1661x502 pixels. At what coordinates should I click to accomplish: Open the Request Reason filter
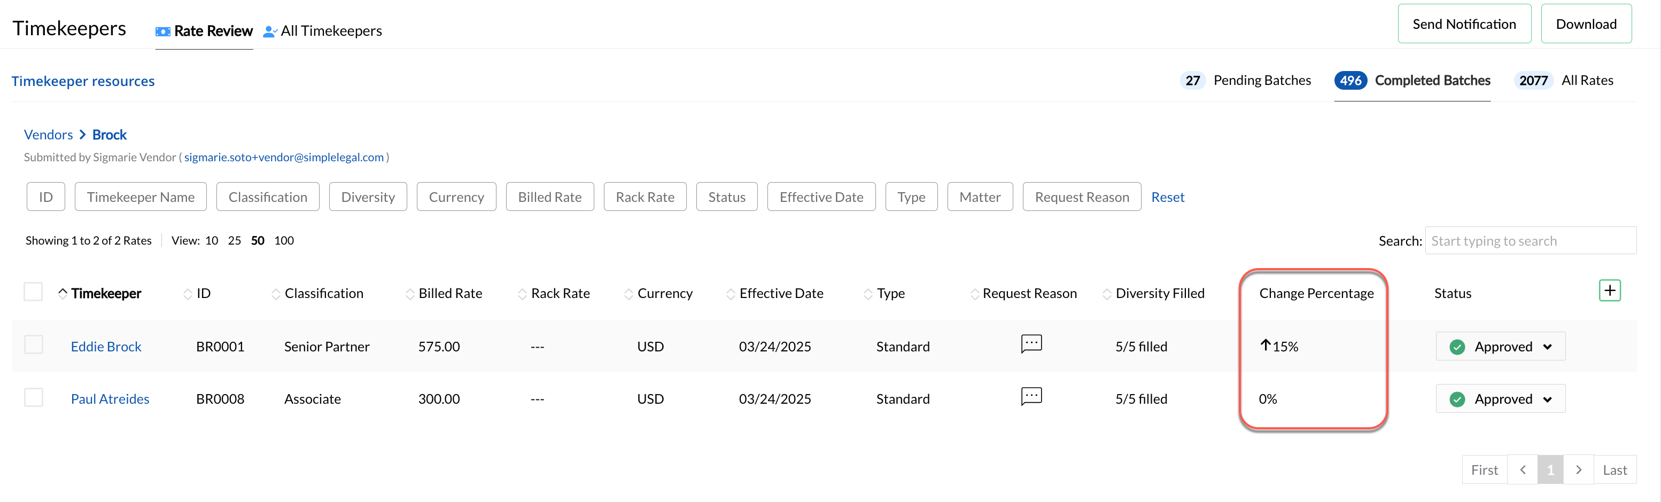(x=1081, y=197)
